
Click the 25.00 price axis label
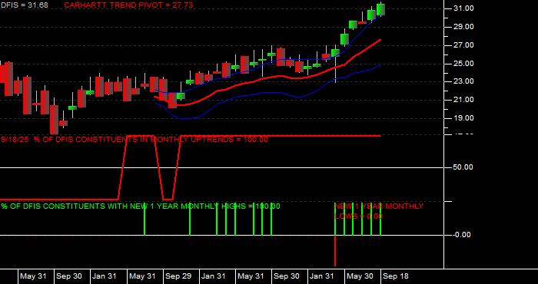(464, 64)
